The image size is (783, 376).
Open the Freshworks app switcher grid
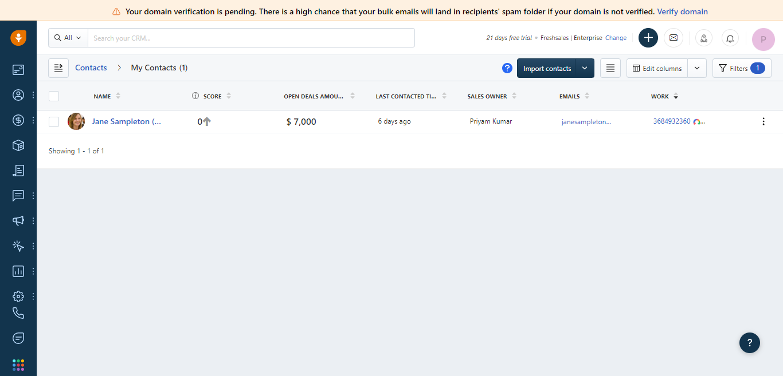pos(18,365)
